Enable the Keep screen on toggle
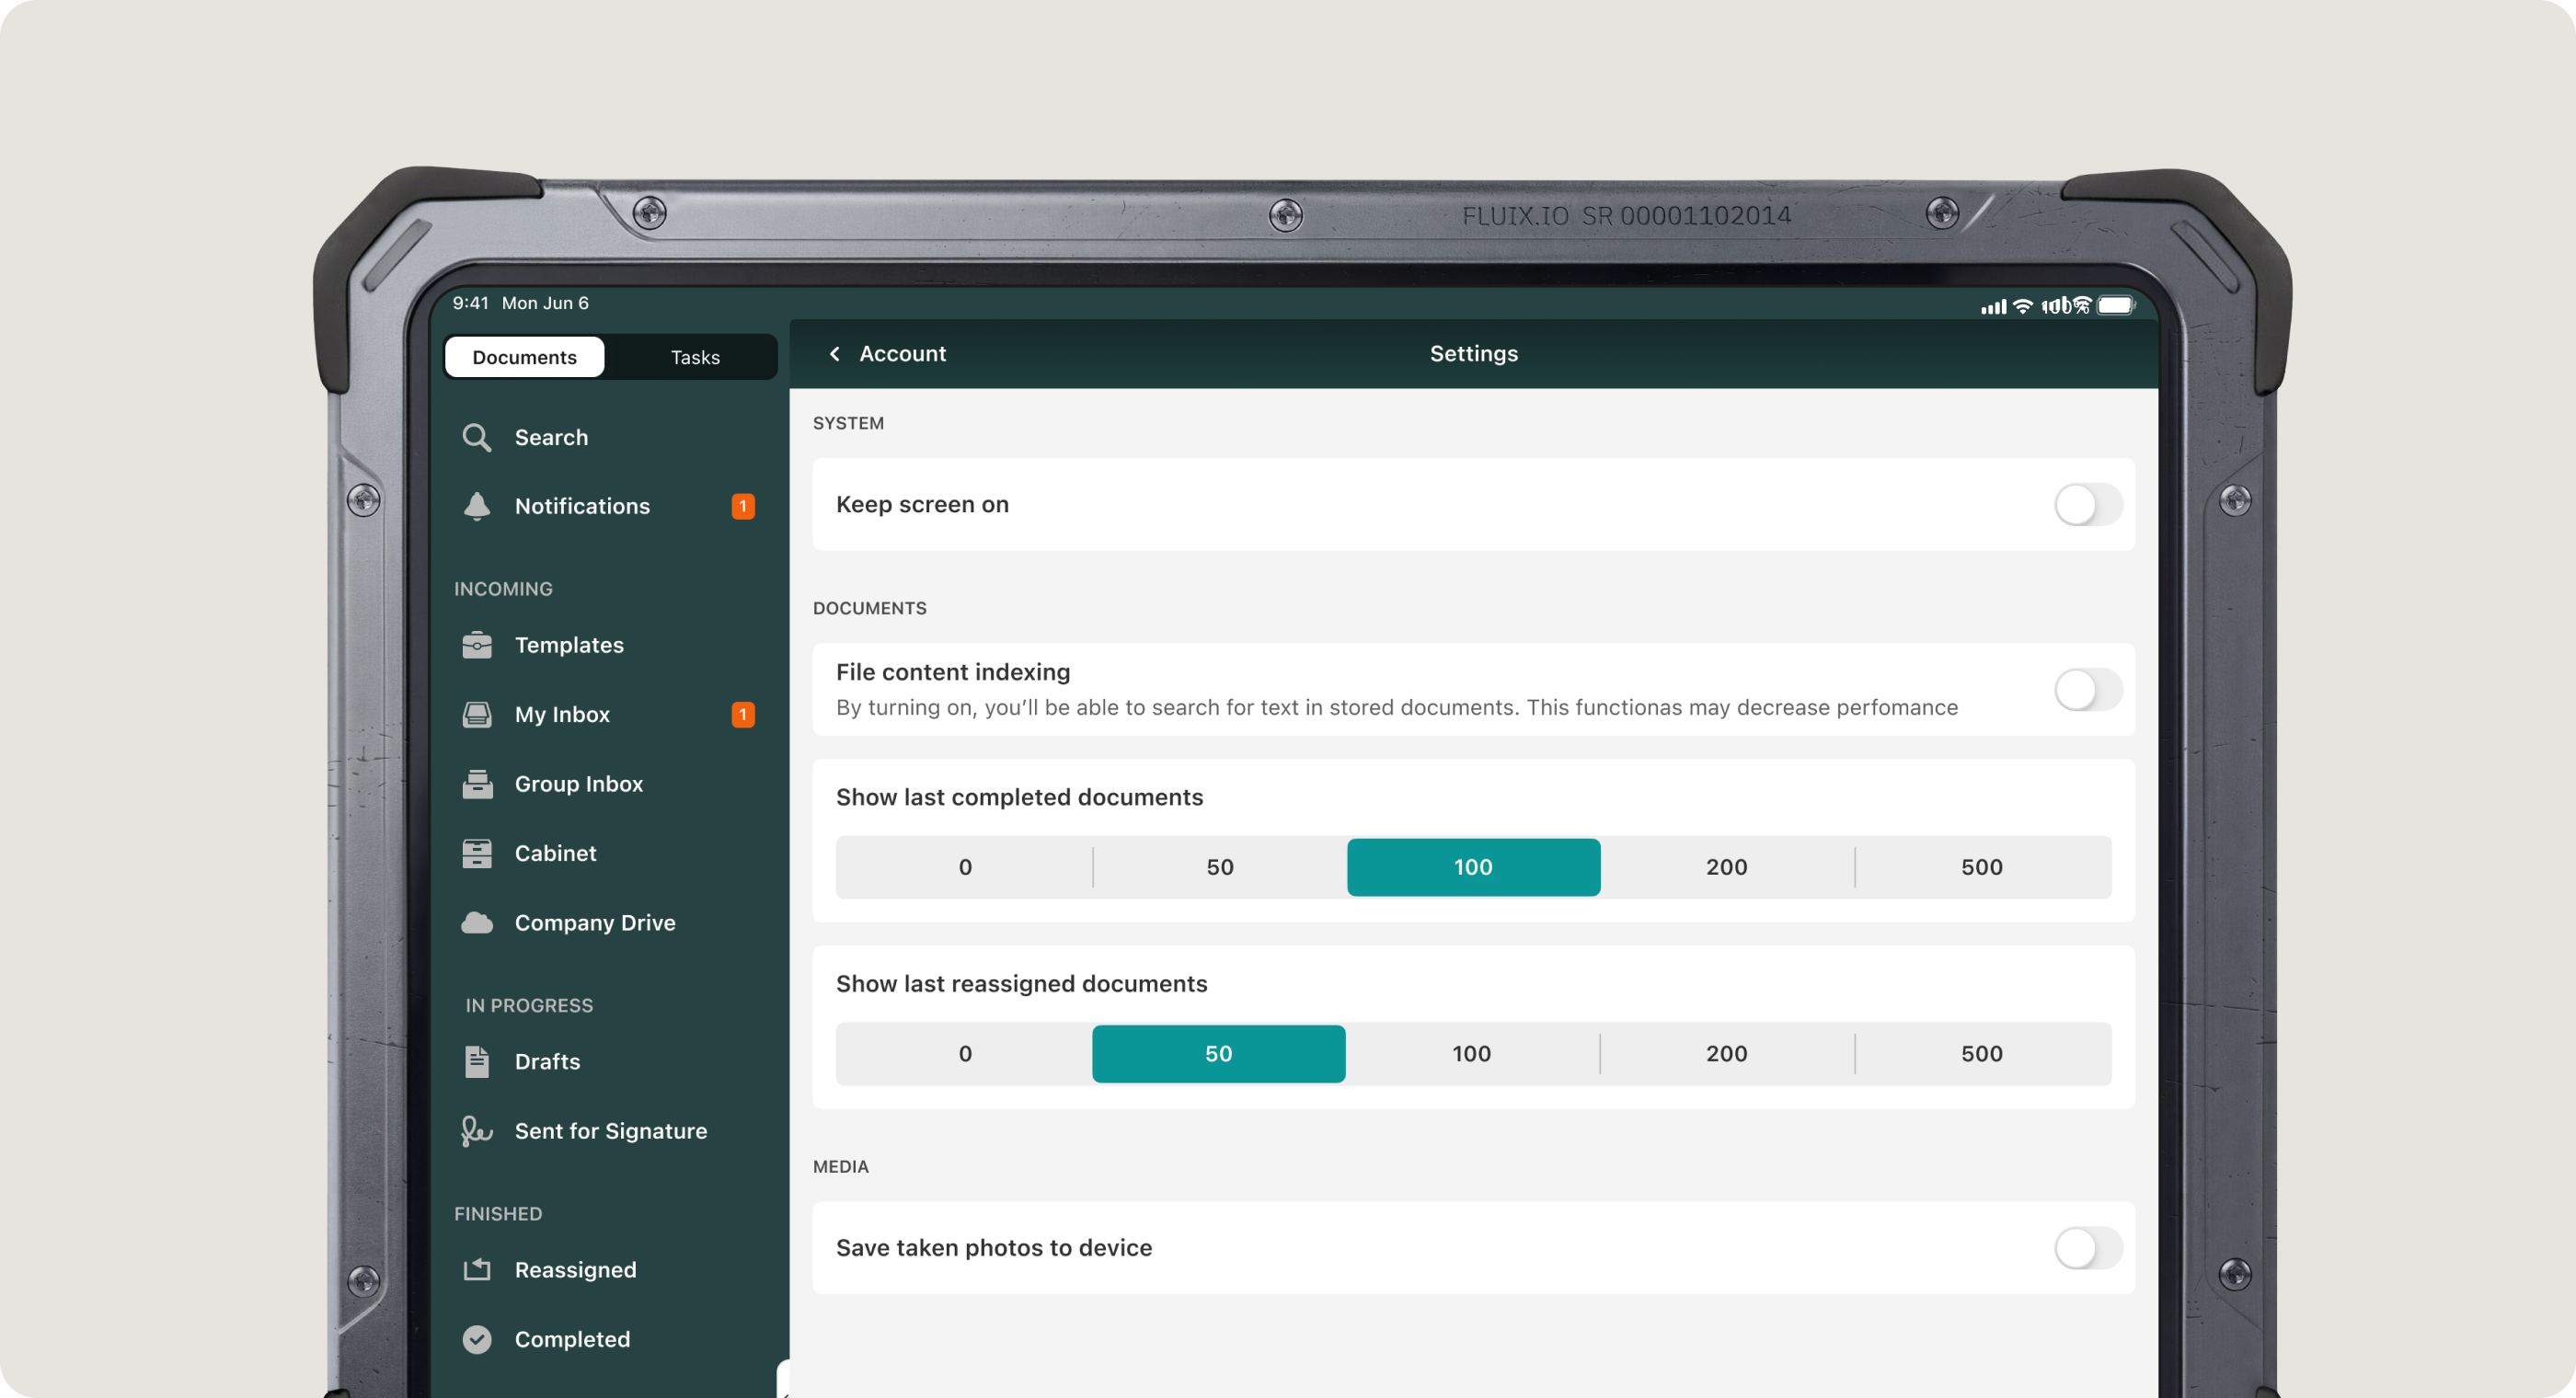Screen dimensions: 2576x1398 pyautogui.click(x=2087, y=505)
